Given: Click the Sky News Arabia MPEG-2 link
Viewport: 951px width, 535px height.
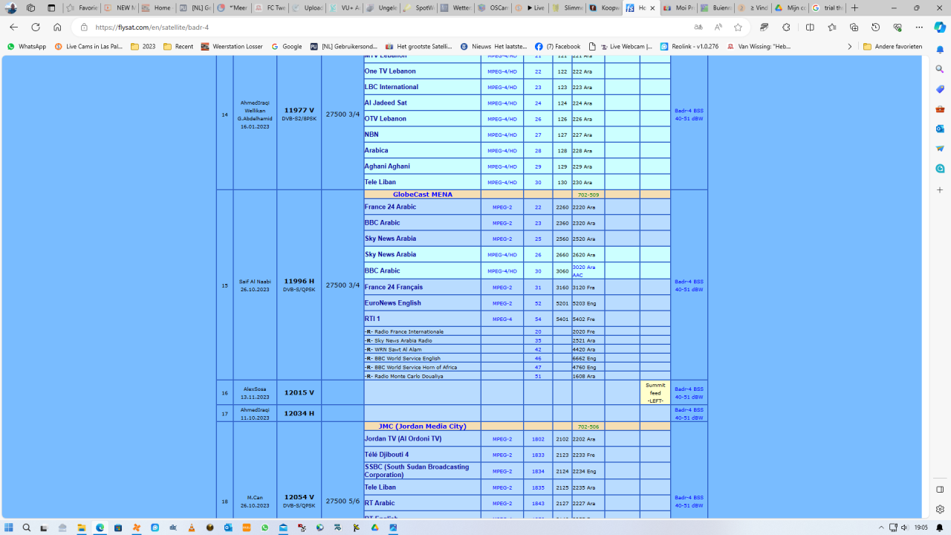Looking at the screenshot, I should click(x=390, y=239).
